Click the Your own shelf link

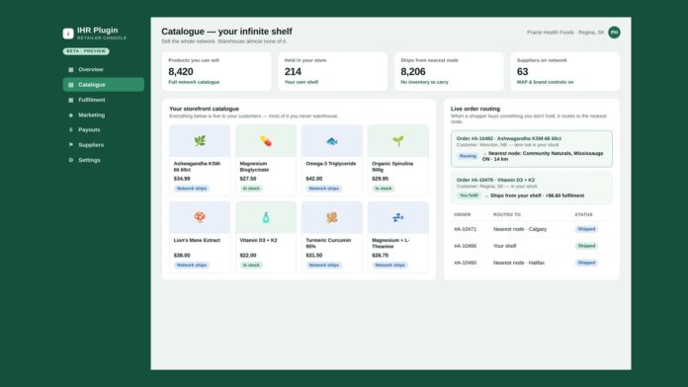point(301,82)
